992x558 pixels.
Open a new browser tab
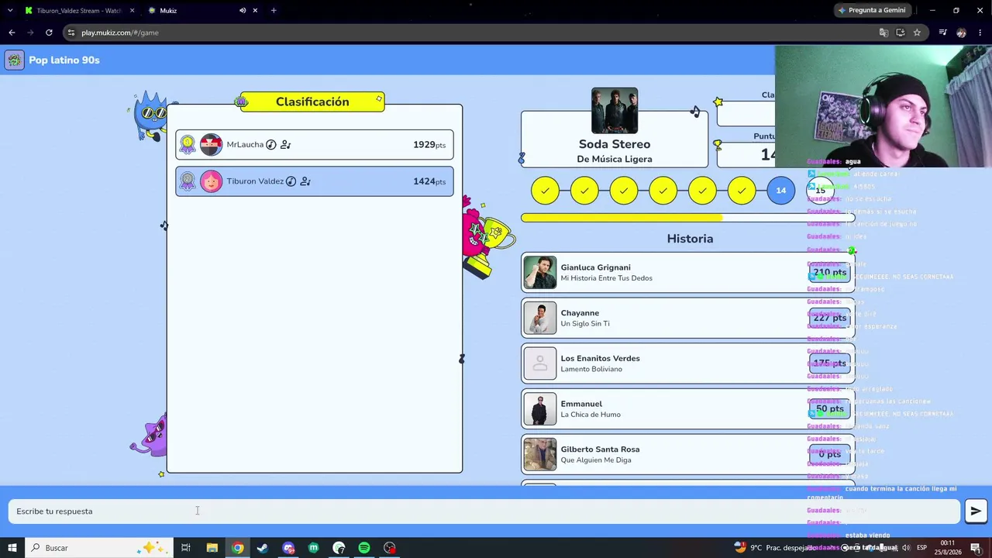(274, 11)
